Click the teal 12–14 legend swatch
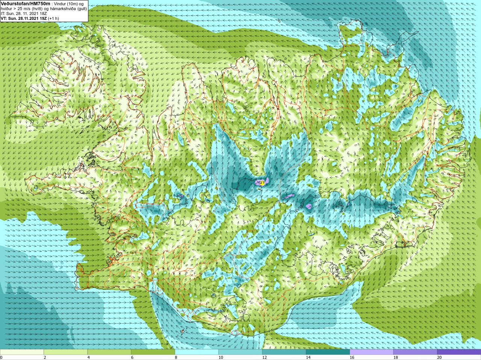481x360 pixels. [284, 352]
